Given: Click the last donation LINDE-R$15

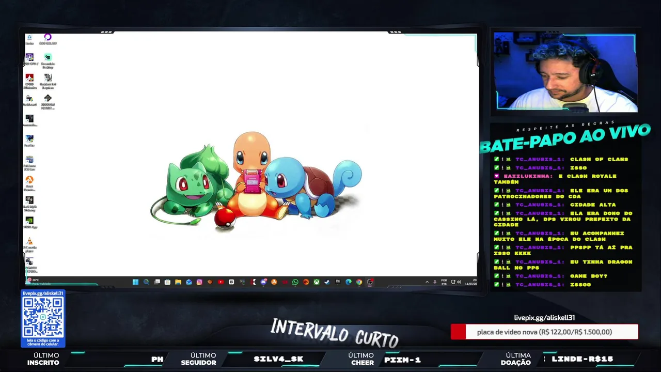Looking at the screenshot, I should 582,359.
